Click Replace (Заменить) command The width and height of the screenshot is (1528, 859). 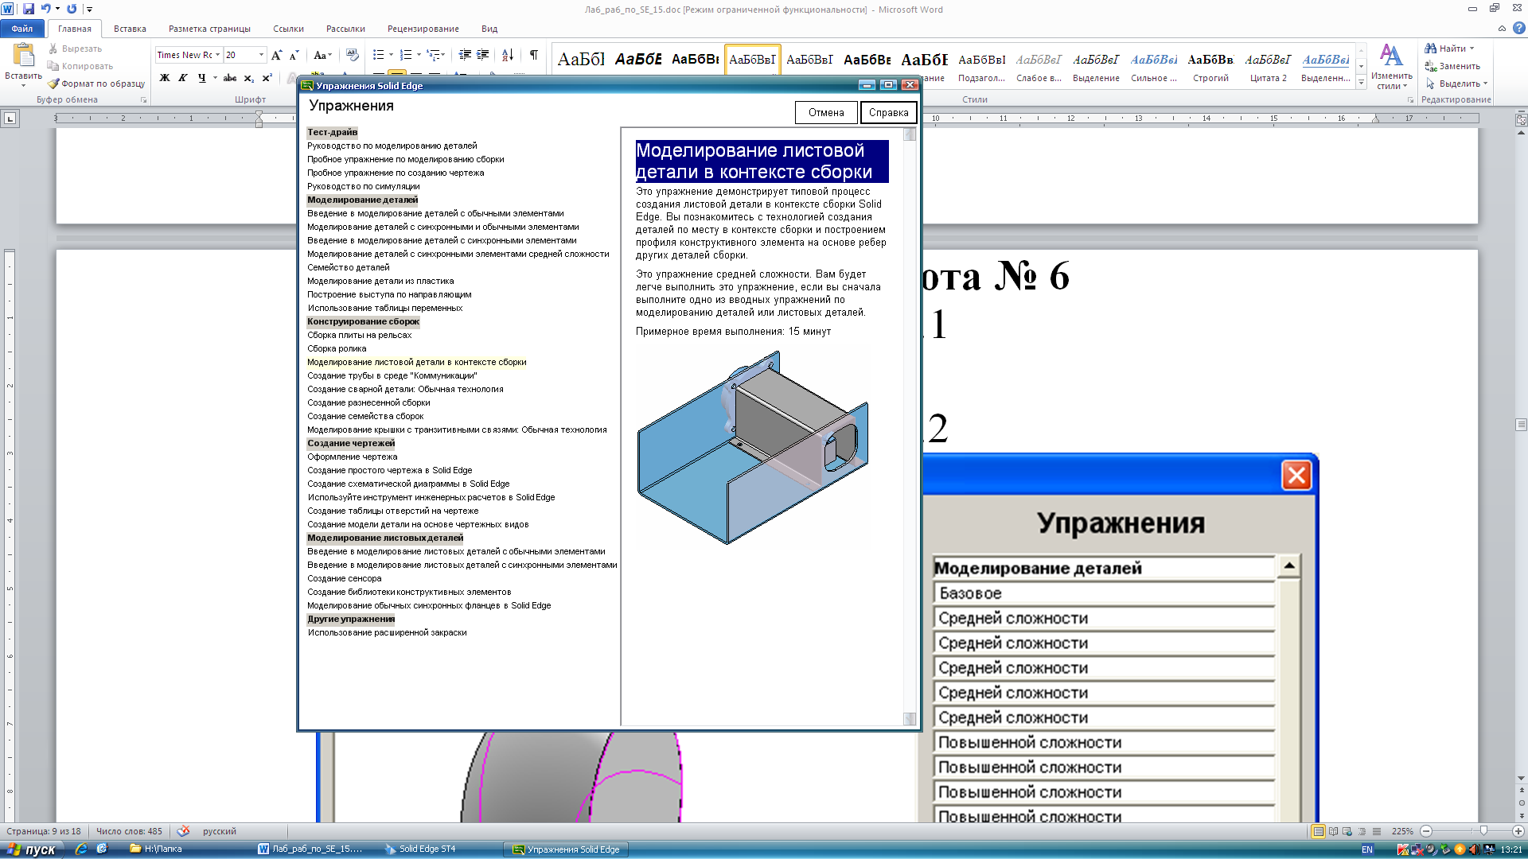click(x=1452, y=66)
